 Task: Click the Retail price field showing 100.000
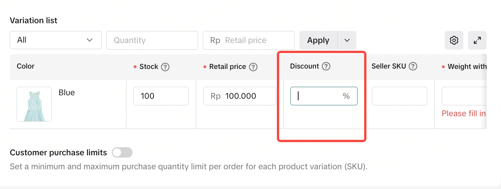click(x=240, y=96)
